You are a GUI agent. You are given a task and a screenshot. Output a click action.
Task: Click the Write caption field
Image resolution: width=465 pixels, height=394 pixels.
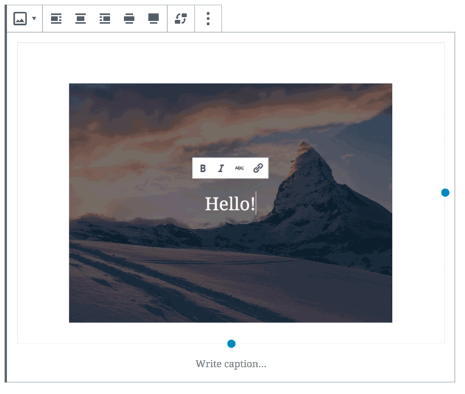[231, 364]
